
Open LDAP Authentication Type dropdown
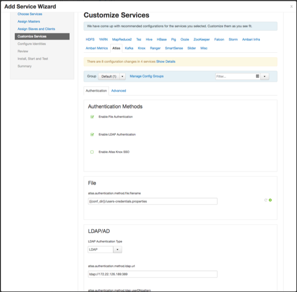[x=104, y=250]
